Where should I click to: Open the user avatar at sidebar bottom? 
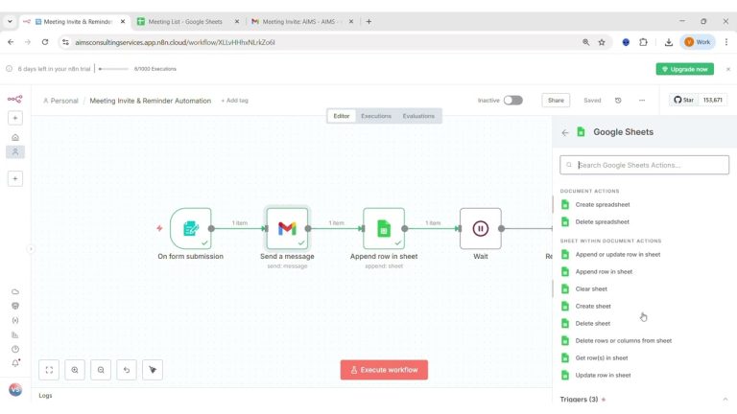[x=15, y=390]
